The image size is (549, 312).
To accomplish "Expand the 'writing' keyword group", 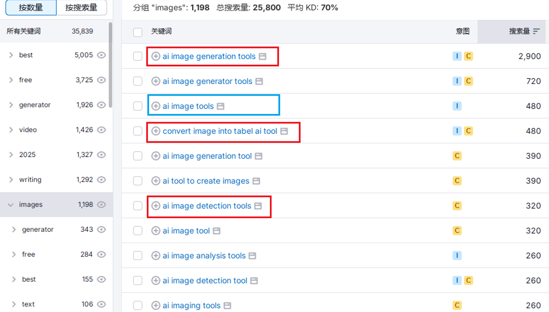I will [11, 180].
